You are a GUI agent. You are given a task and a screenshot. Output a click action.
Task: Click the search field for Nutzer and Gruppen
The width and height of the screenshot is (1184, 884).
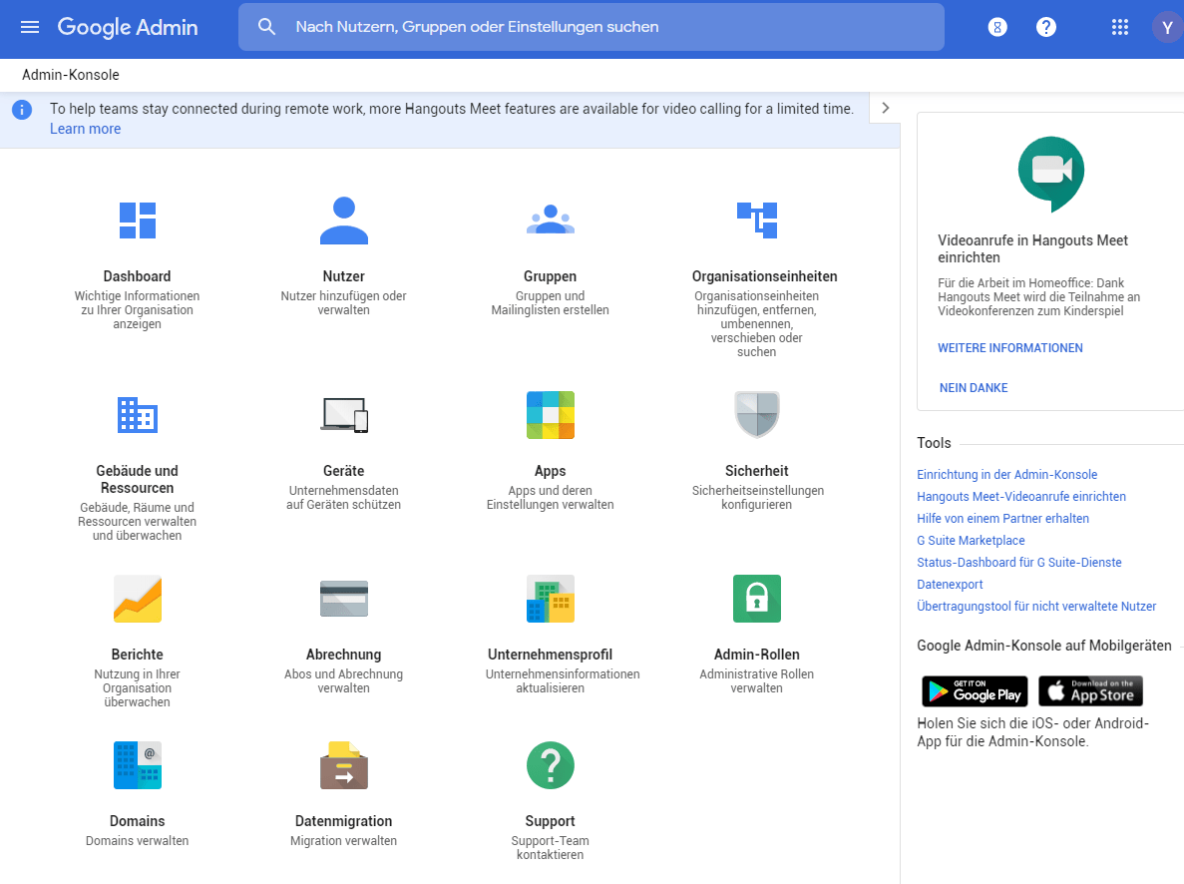598,27
